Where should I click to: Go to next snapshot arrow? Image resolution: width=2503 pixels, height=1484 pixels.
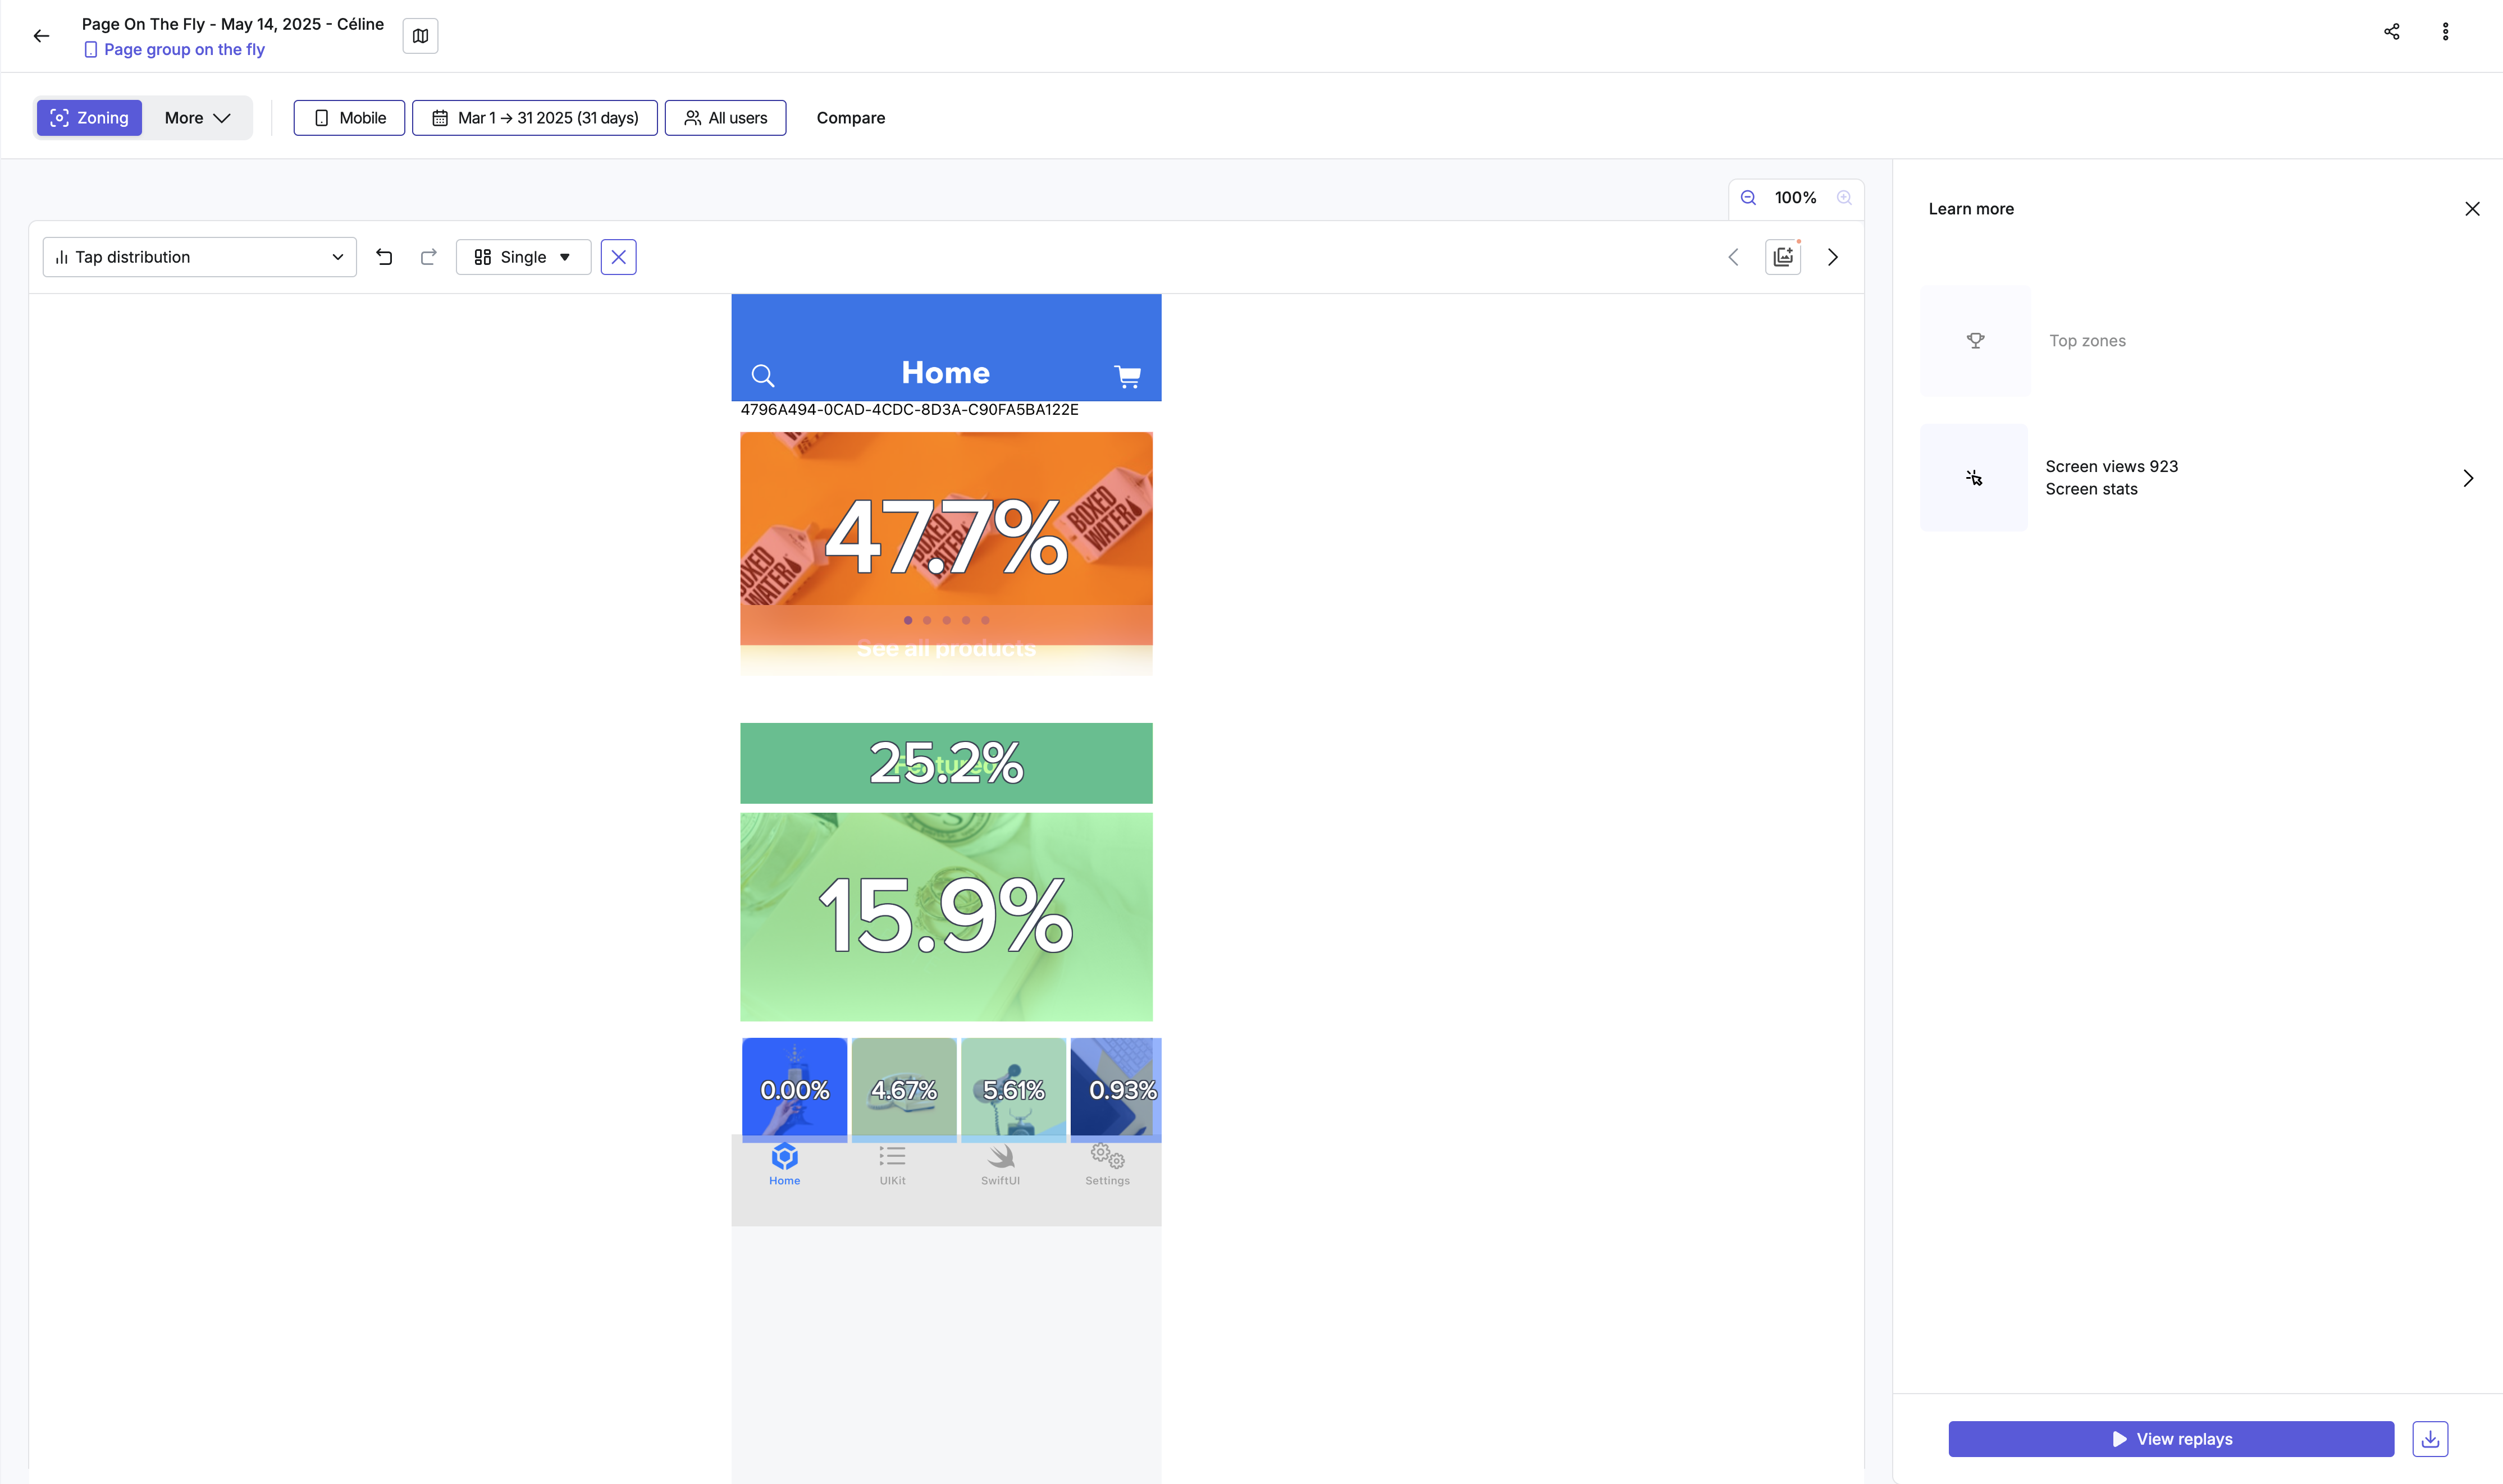(x=1833, y=257)
